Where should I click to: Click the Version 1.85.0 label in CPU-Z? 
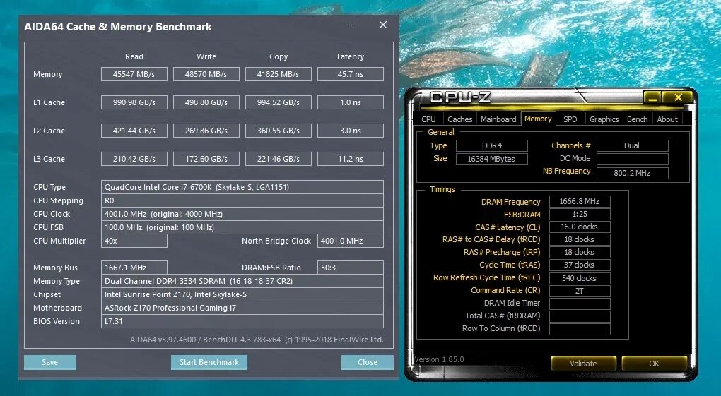pyautogui.click(x=439, y=359)
